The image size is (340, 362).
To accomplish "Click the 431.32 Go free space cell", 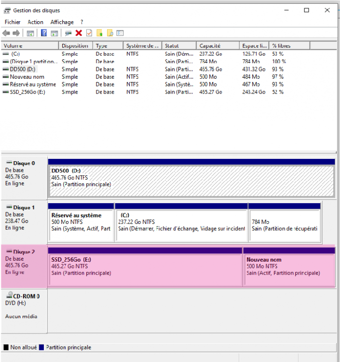I will (x=254, y=69).
